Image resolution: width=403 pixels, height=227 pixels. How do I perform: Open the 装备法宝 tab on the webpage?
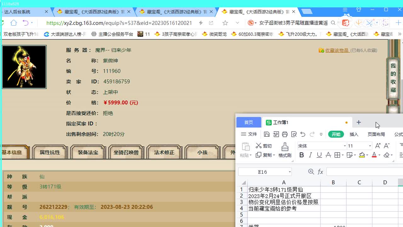88,152
